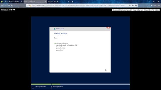Click Send Ctrl+Alt+Delete button
The height and width of the screenshot is (90, 161).
[x=152, y=10]
